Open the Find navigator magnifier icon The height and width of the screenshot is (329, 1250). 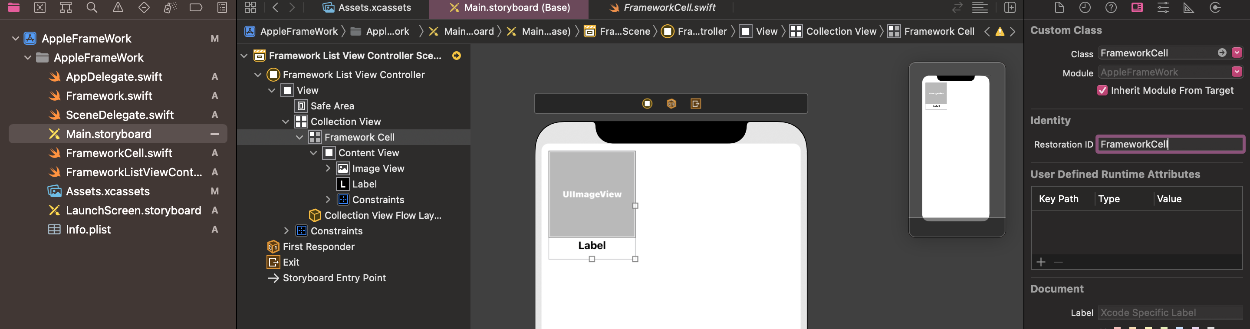[92, 7]
